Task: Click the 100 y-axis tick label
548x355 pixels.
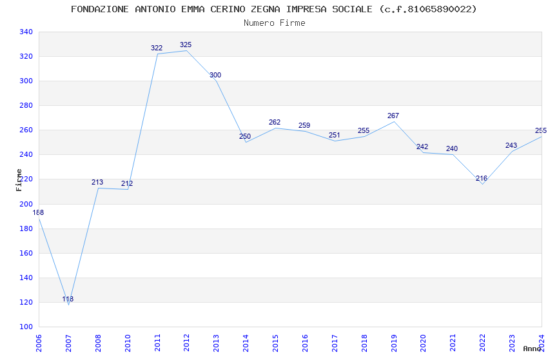Action: [26, 327]
